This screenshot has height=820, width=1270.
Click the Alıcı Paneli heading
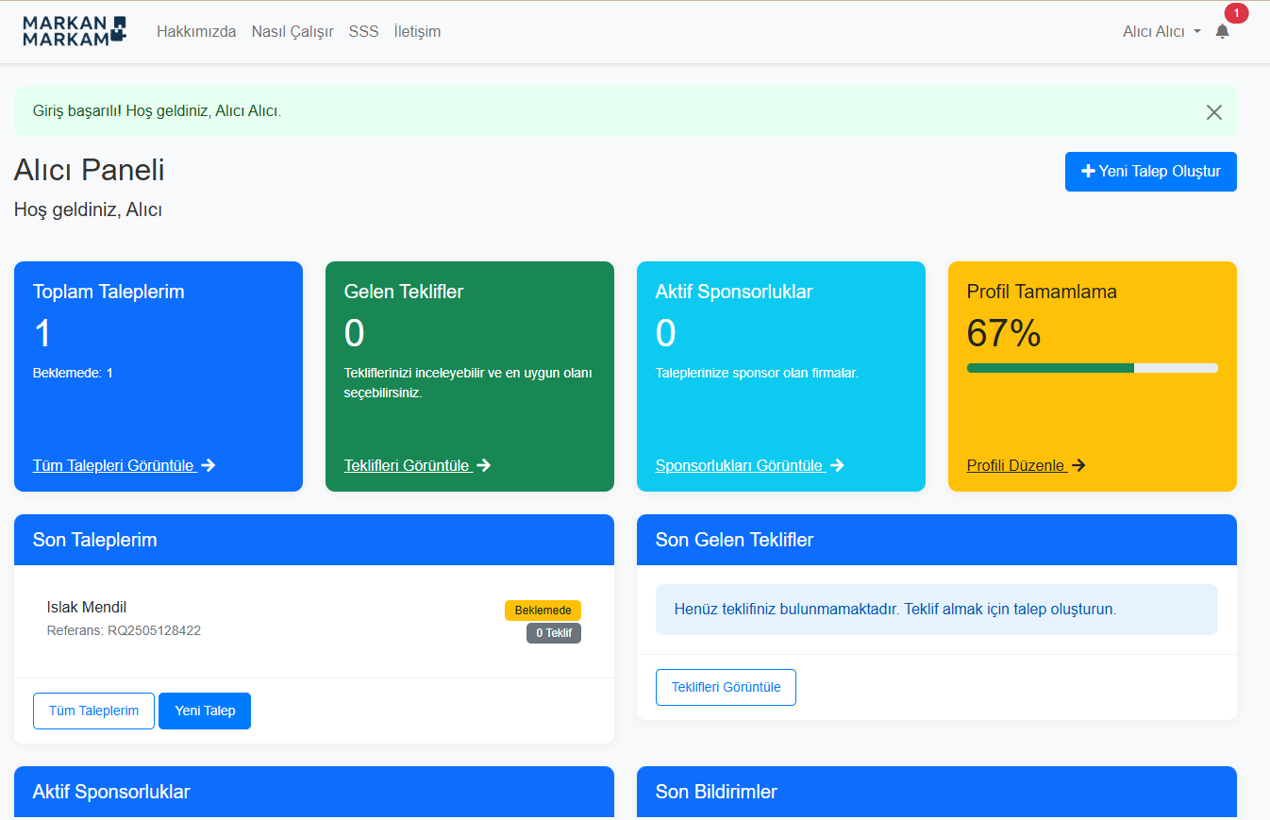pyautogui.click(x=90, y=170)
